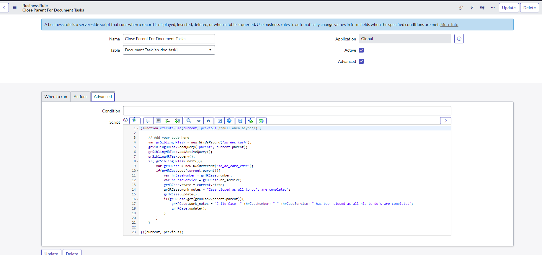Toggle the syntax editor script button
This screenshot has width=542, height=255.
[135, 120]
